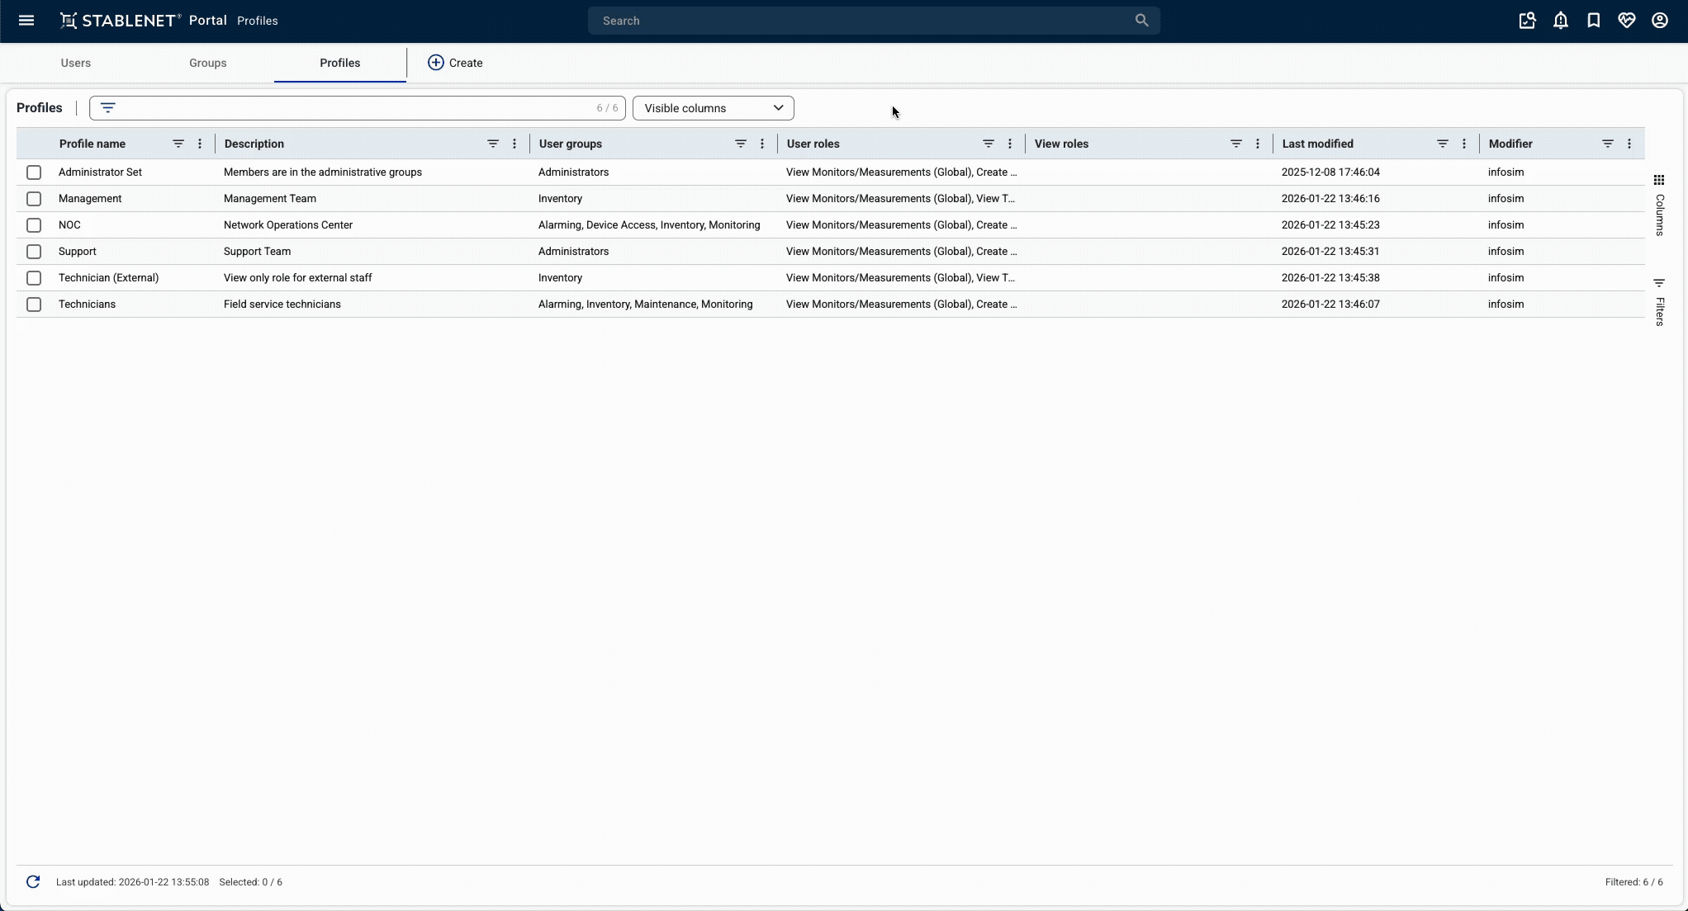
Task: Switch to the Groups tab
Action: pos(207,63)
